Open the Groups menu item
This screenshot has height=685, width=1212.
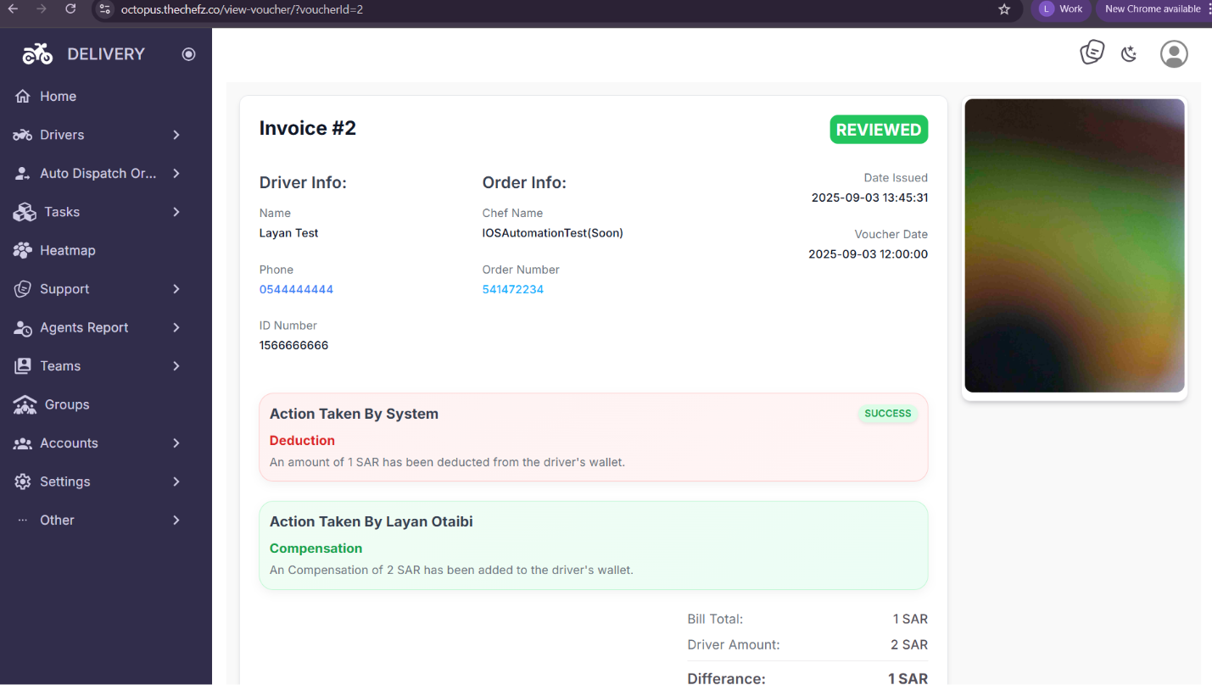(x=66, y=404)
